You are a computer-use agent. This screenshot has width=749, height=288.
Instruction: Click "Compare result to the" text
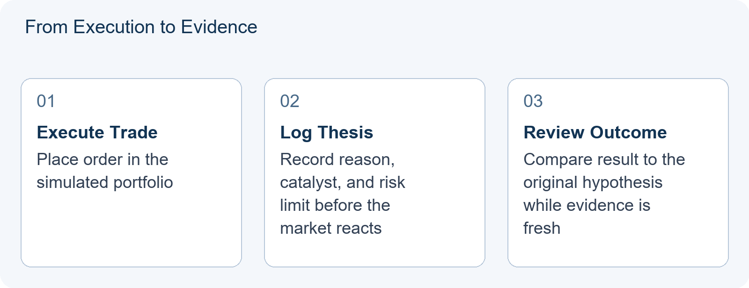pos(604,159)
